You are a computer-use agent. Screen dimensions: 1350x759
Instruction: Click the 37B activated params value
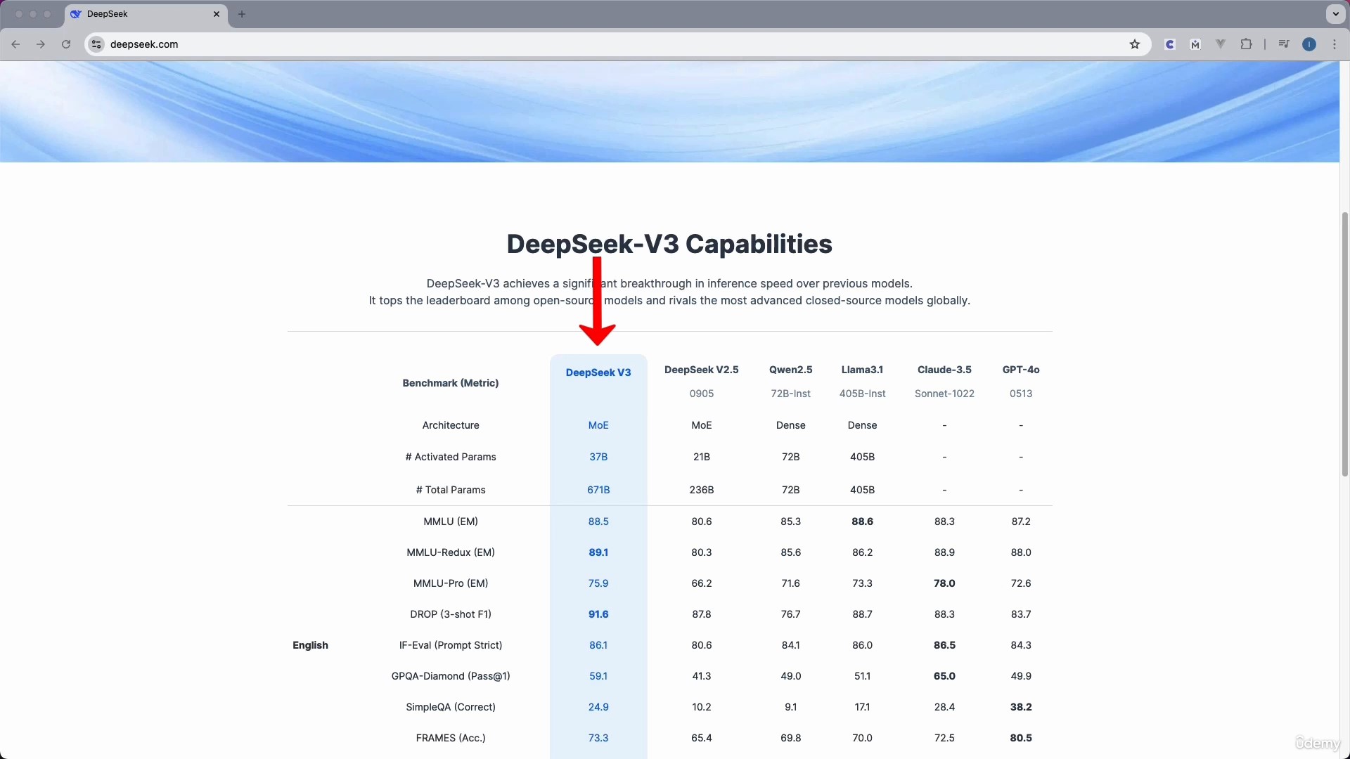[598, 457]
